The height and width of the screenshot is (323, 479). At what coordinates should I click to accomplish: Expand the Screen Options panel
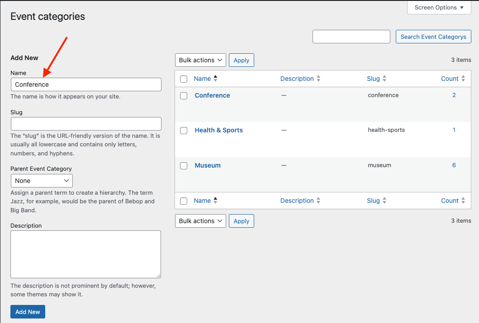(x=439, y=8)
